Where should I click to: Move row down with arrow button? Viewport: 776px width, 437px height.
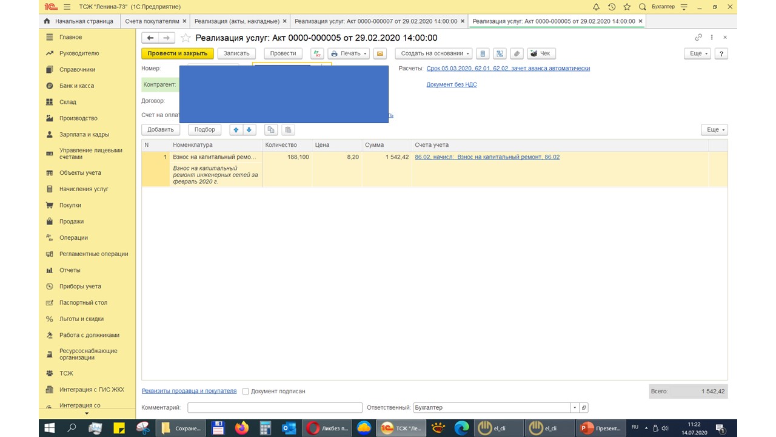(x=249, y=129)
